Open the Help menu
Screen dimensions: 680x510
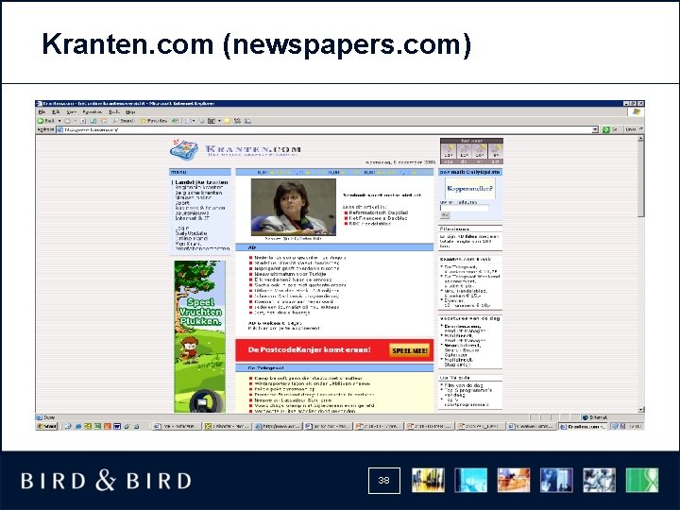(x=130, y=111)
